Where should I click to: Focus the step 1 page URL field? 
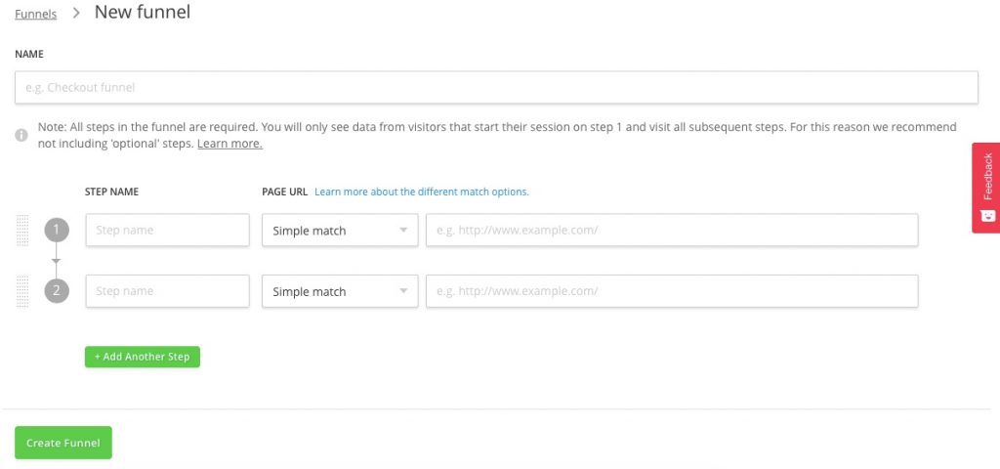672,231
